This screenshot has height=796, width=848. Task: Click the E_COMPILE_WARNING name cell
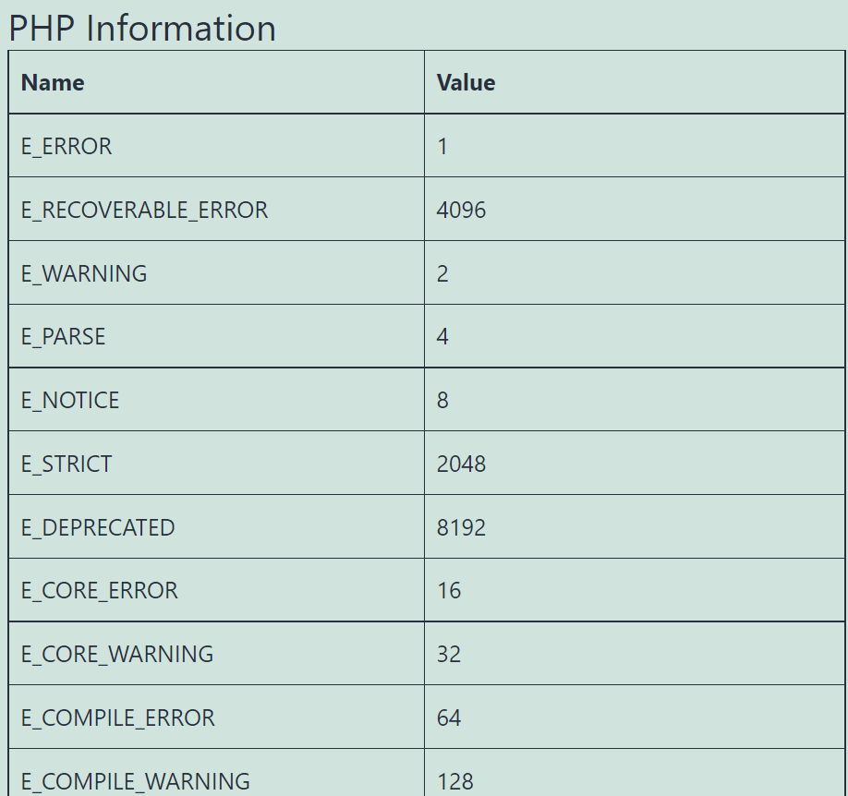tap(136, 781)
